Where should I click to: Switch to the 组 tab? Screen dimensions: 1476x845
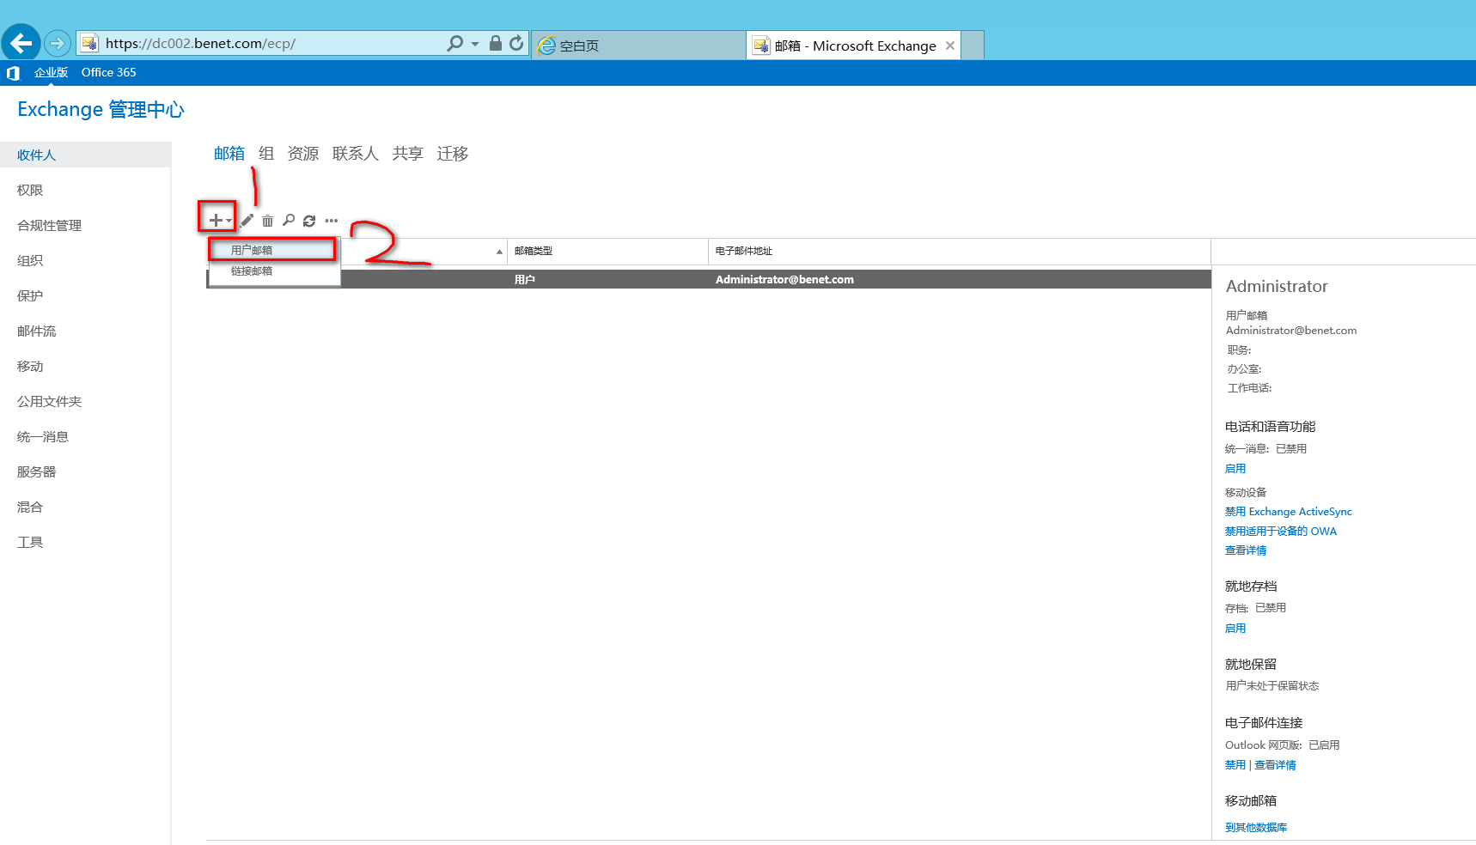[x=266, y=154]
